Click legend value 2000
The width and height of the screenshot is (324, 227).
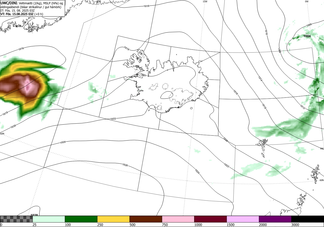(263, 225)
